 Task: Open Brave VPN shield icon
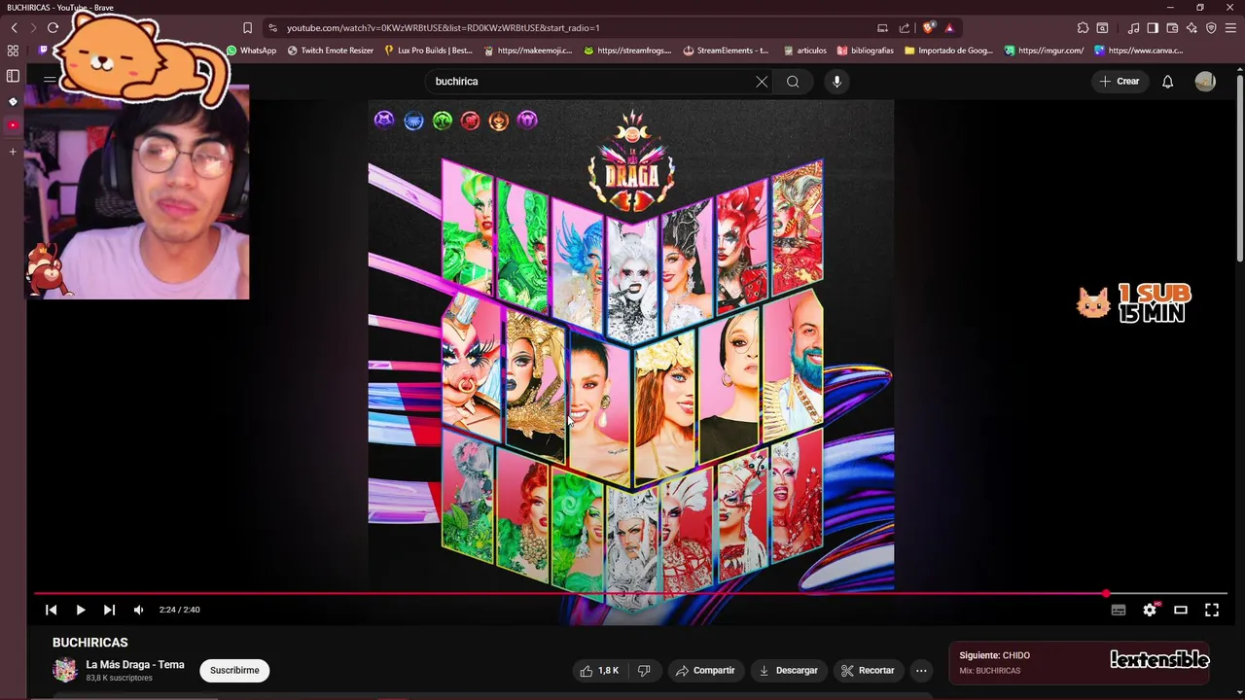tap(1211, 28)
